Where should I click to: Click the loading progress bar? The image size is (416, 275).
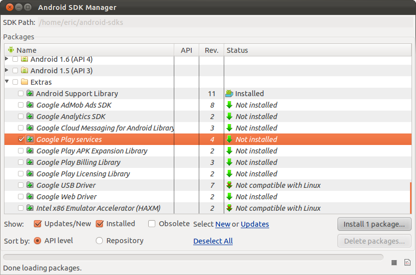click(x=193, y=258)
